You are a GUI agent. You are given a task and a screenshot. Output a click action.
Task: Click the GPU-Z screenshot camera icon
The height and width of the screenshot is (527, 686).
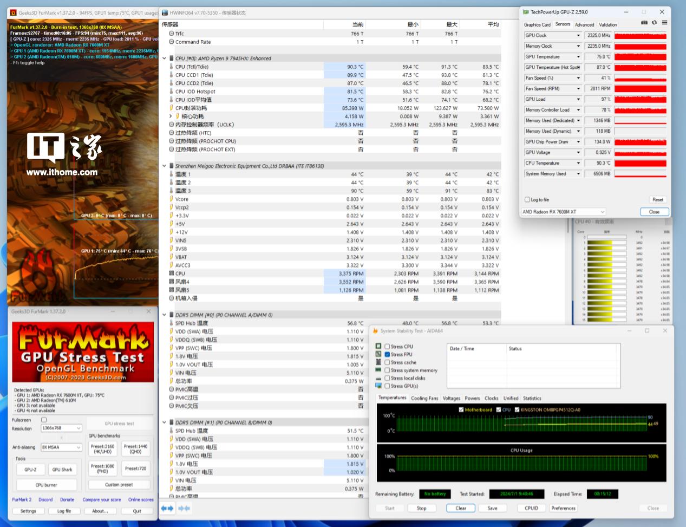644,23
